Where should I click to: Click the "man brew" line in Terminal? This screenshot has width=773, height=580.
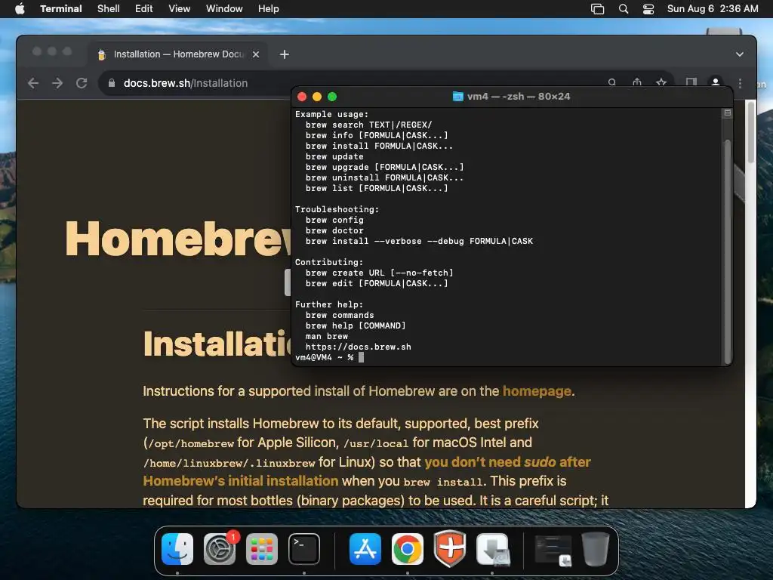327,336
